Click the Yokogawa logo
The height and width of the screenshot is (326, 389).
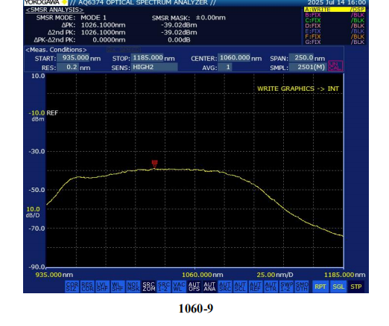tap(45, 2)
